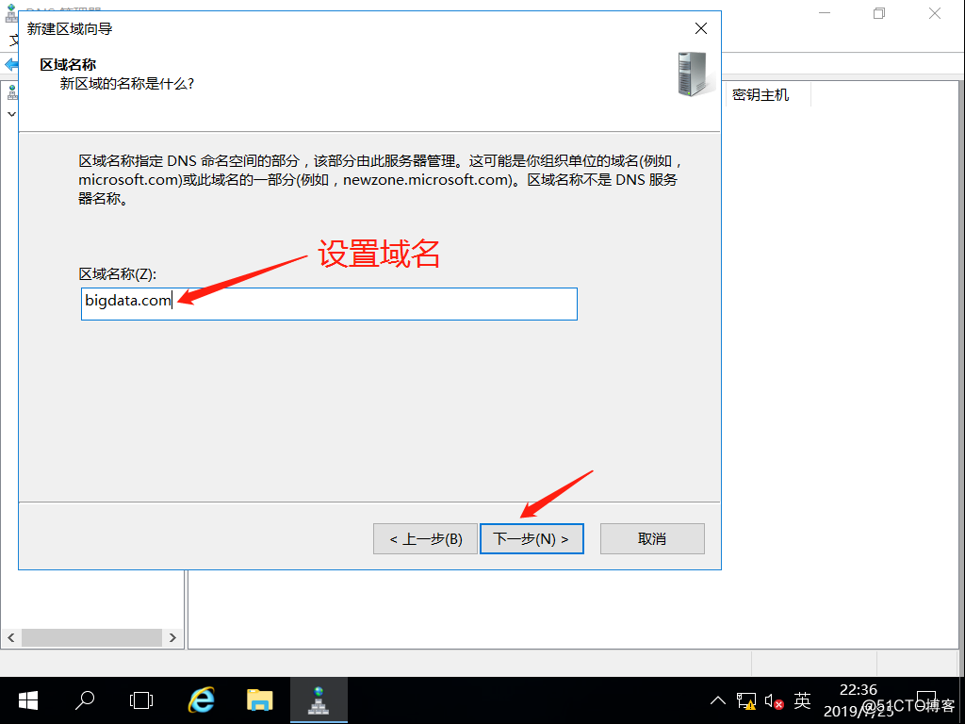Click the left scroll arrow in the DNS Manager tree pane
Screen dimensions: 965x724
click(x=11, y=638)
